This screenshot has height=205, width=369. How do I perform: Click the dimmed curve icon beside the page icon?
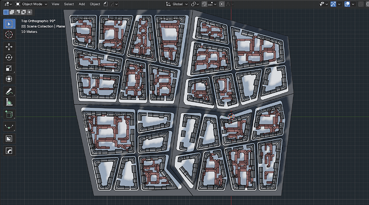pos(112,4)
